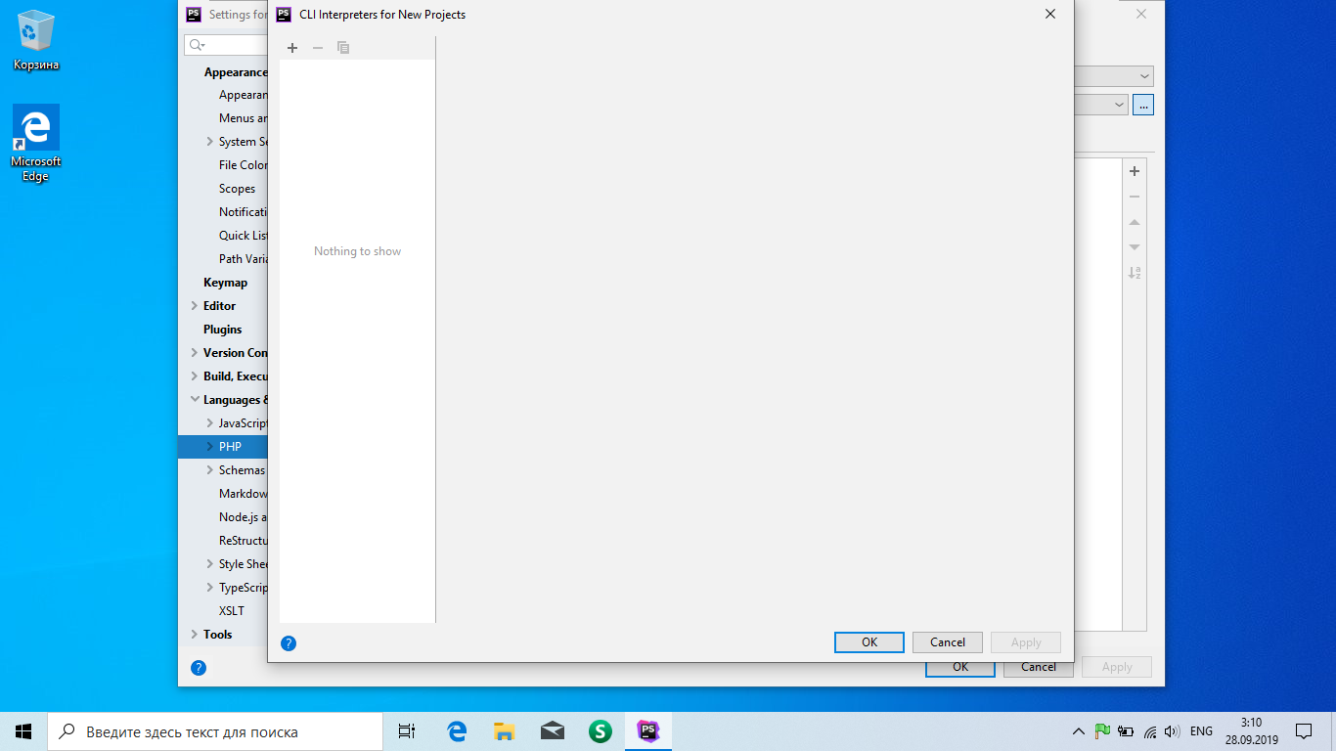
Task: Click the help icon in Settings window
Action: tap(199, 668)
